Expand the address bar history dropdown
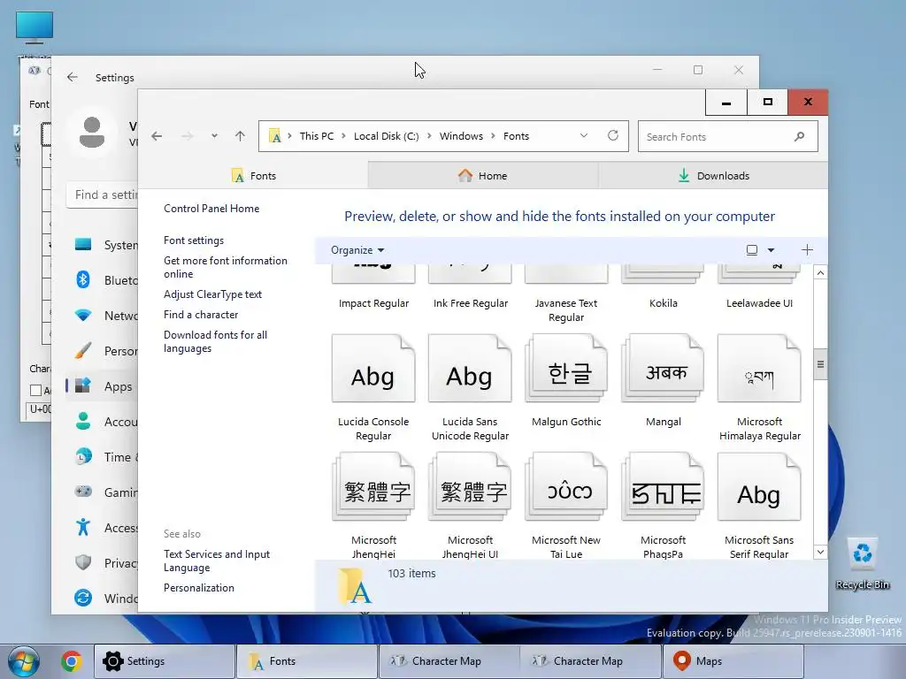The height and width of the screenshot is (679, 906). (584, 135)
